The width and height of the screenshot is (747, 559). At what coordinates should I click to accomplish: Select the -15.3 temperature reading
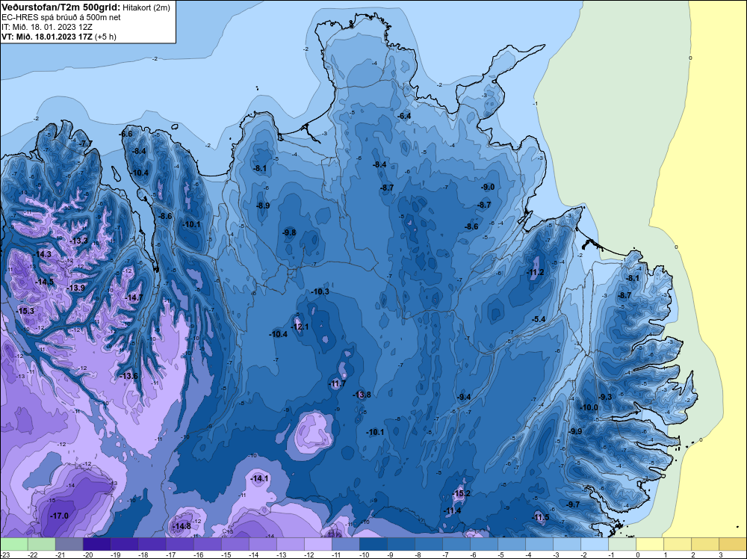click(x=25, y=311)
